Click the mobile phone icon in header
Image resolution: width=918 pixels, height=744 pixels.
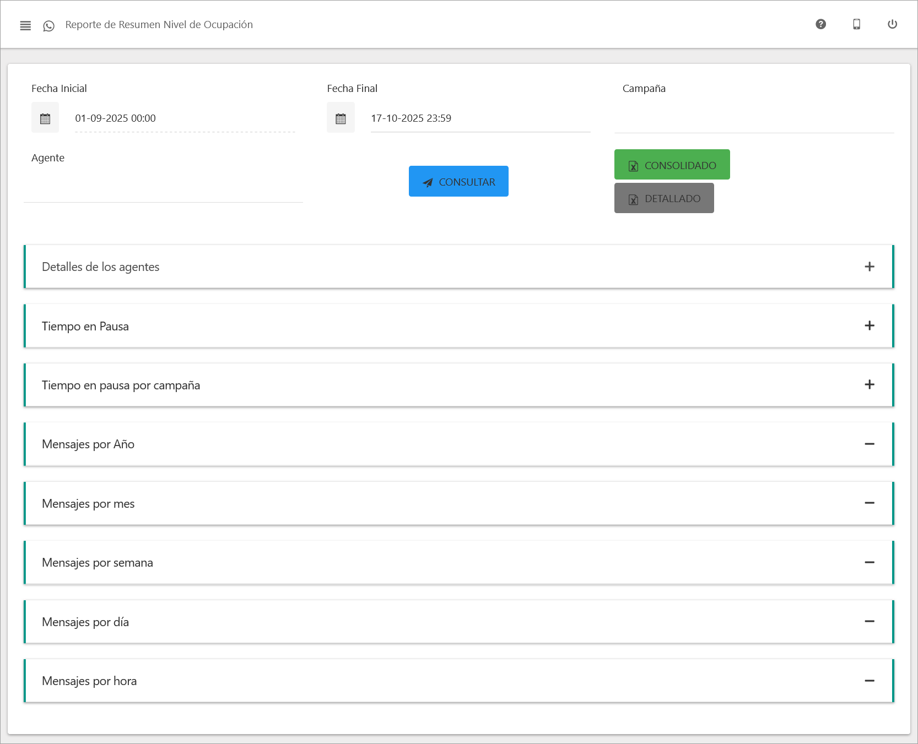[856, 24]
